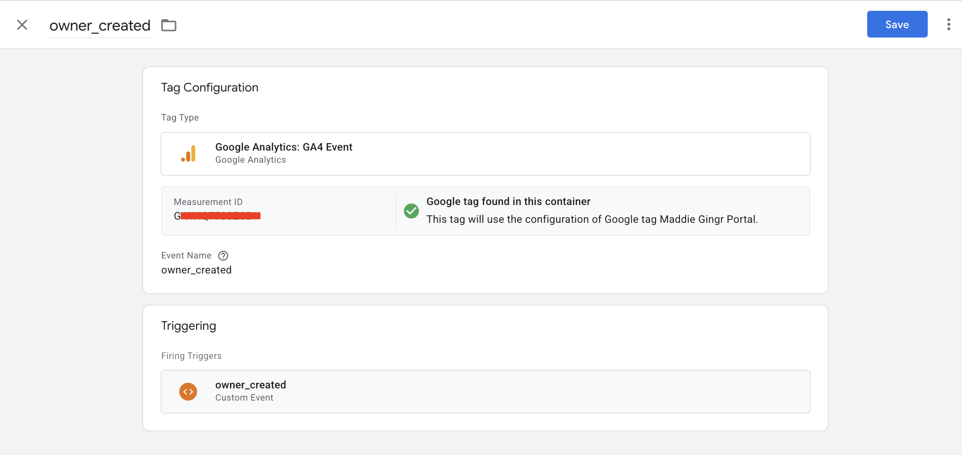This screenshot has width=962, height=455.
Task: Open the folder icon beside tag name
Action: [169, 25]
